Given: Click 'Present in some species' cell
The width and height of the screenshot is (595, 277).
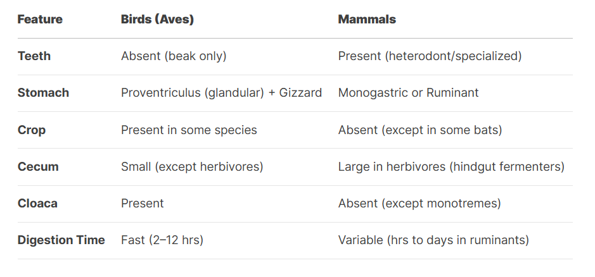Looking at the screenshot, I should (x=189, y=130).
